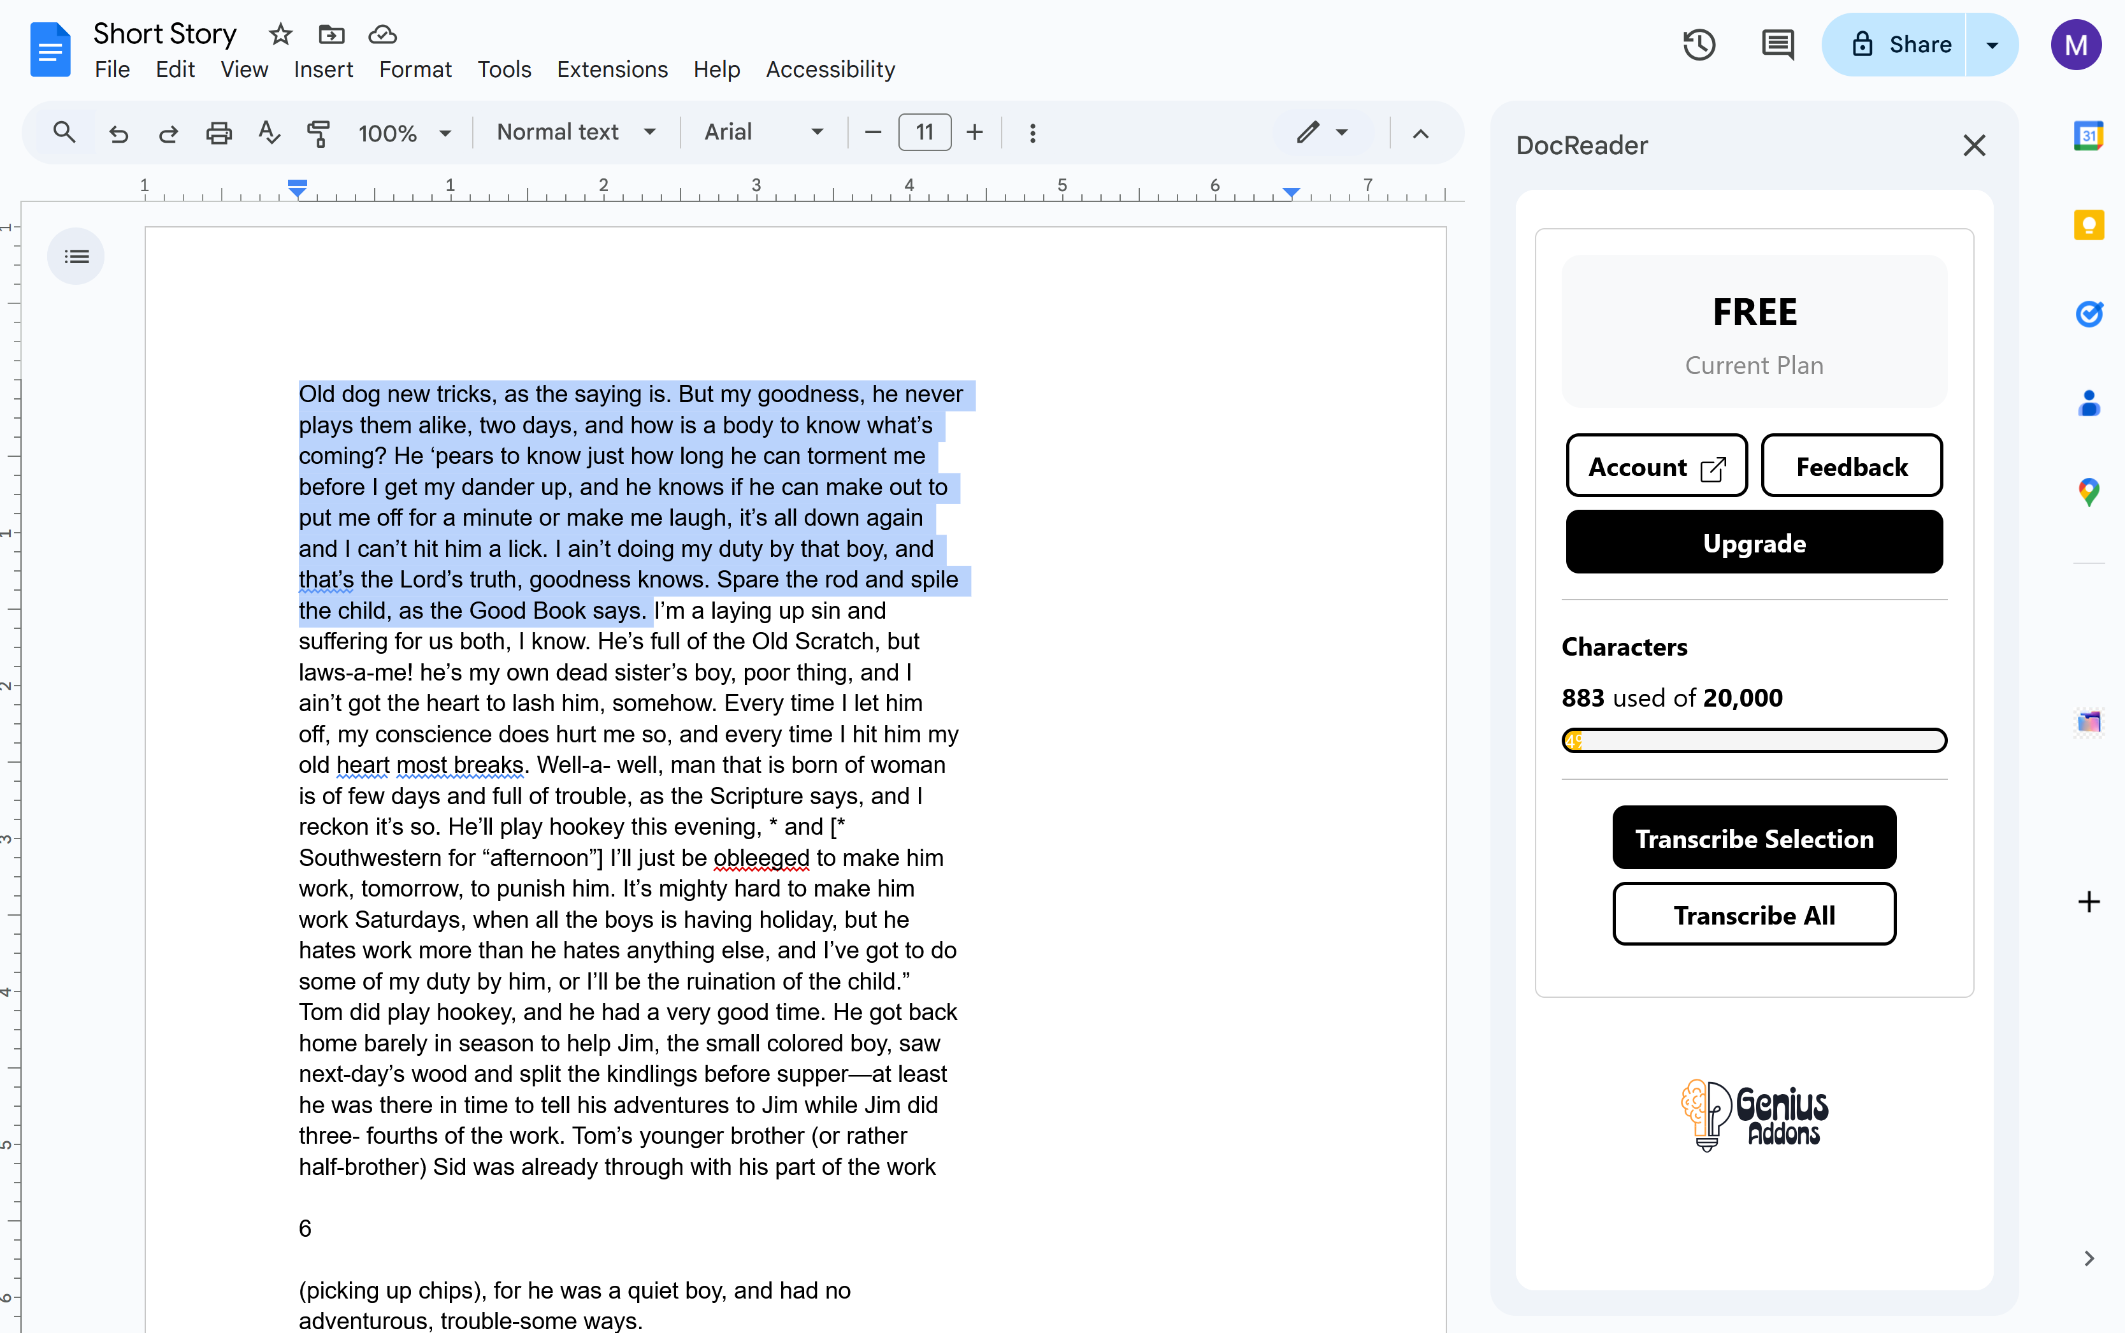Viewport: 2125px width, 1333px height.
Task: Open the Format menu
Action: click(415, 69)
